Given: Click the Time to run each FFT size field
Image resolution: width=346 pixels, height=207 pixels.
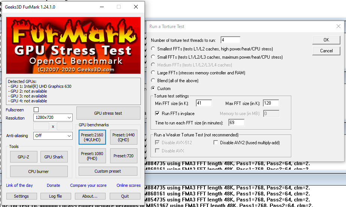Looking at the screenshot, I should 237,123.
